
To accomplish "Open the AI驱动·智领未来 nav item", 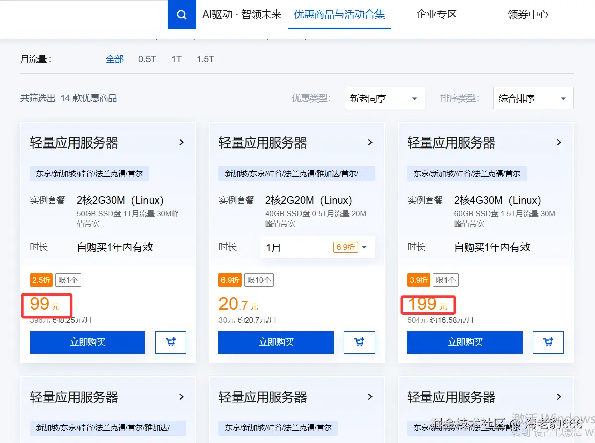I will pos(242,15).
